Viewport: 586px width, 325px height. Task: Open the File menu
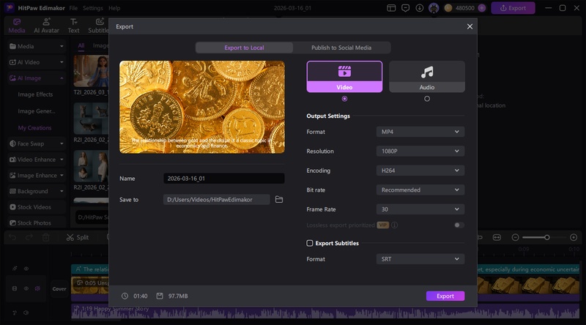coord(73,8)
